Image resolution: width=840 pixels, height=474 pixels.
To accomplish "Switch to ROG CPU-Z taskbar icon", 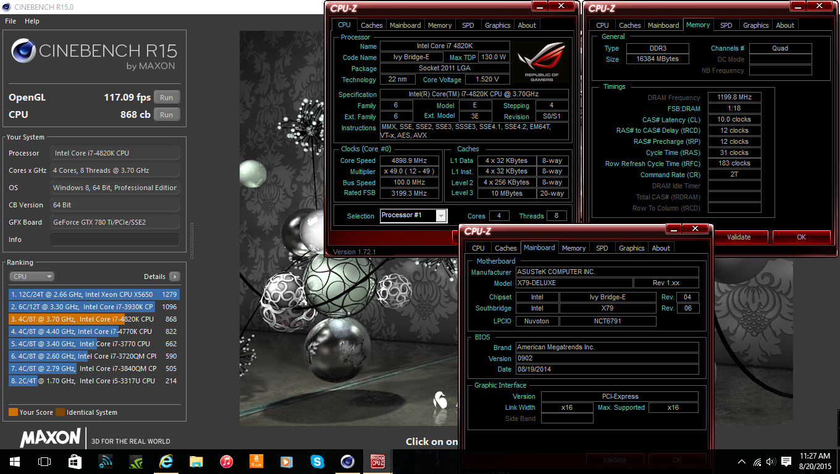I will click(377, 462).
